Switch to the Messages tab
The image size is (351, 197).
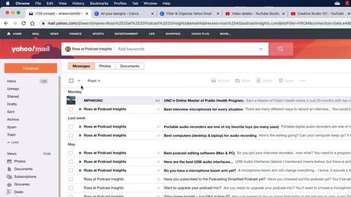[x=81, y=66]
